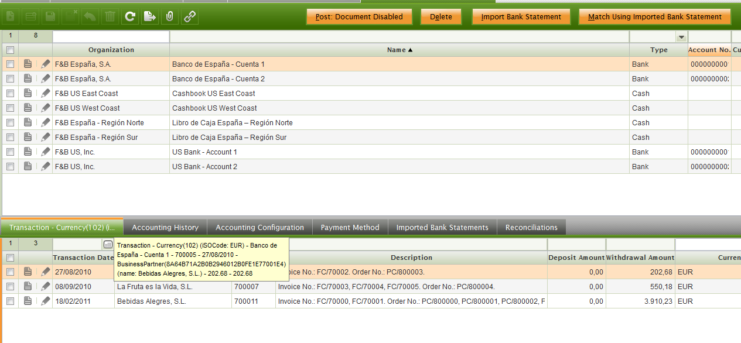Screen dimensions: 741x343
Task: Sort by the Name column header
Action: (399, 50)
